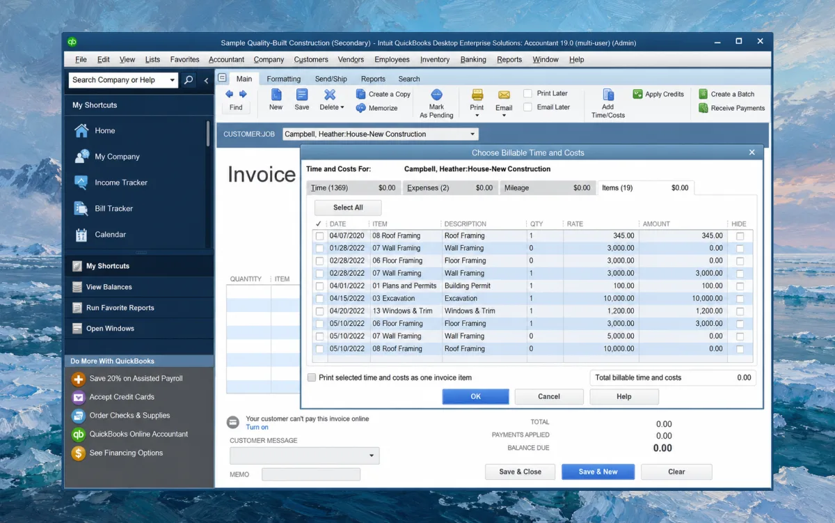Click the Find previous arrow icon
The width and height of the screenshot is (835, 523).
(x=229, y=94)
